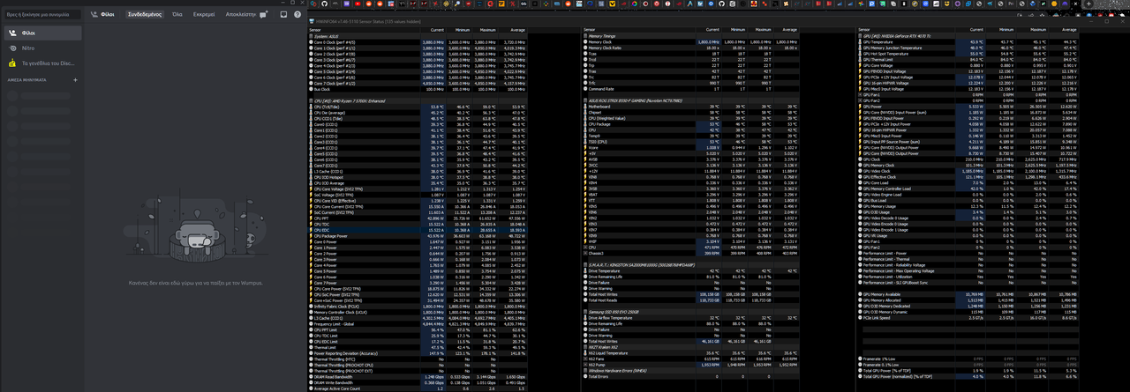
Task: Open the Discord inbox icon
Action: [x=283, y=15]
